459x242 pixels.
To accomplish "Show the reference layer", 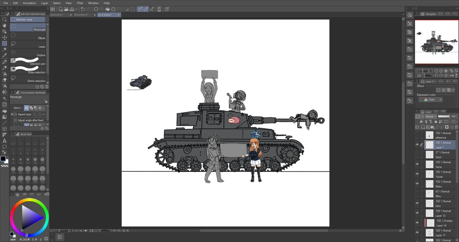I will pyautogui.click(x=417, y=135).
